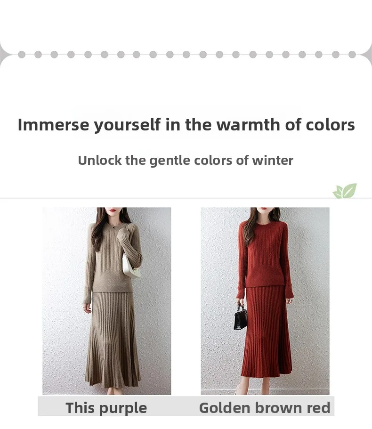Viewport: 372px width, 429px height.
Task: Click the "Unlock the gentle colors of winter" subtitle
Action: (186, 160)
